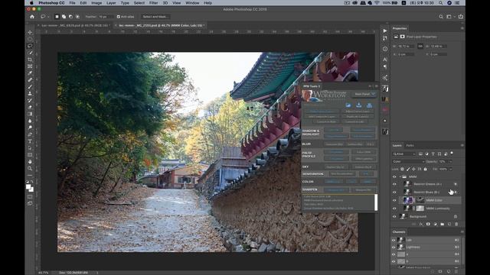
Task: Click the layer Opacity value field
Action: point(443,161)
